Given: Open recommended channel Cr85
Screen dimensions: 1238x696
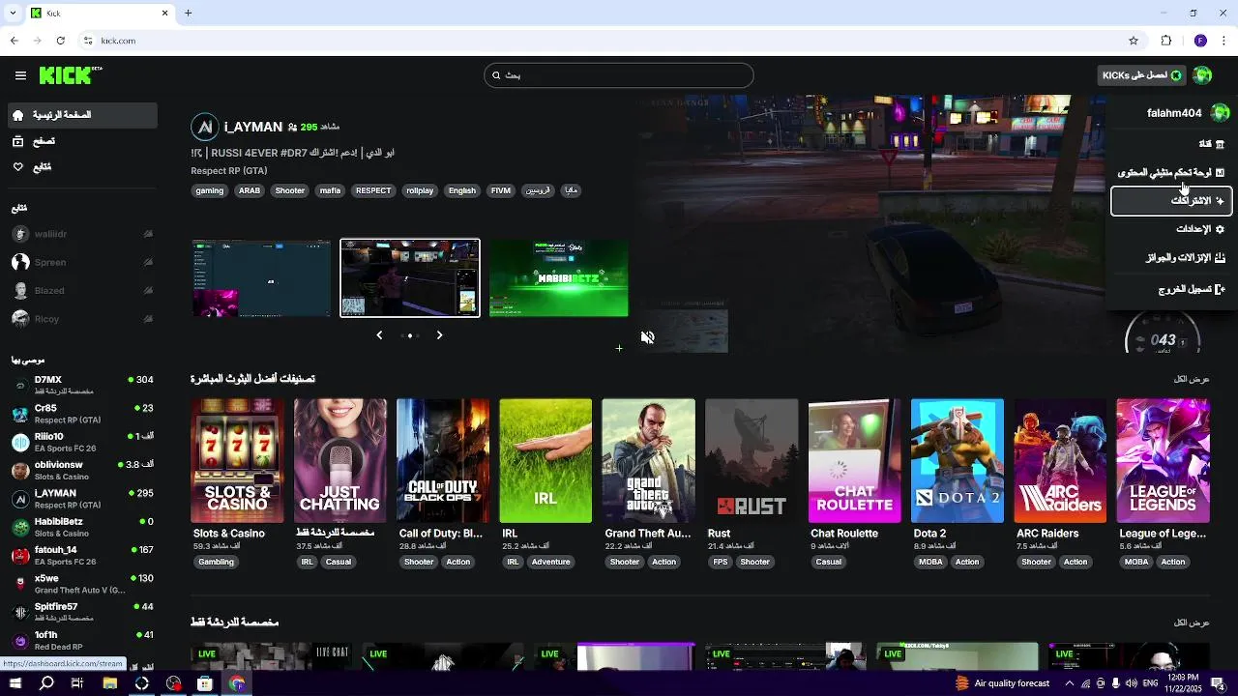Looking at the screenshot, I should coord(82,413).
